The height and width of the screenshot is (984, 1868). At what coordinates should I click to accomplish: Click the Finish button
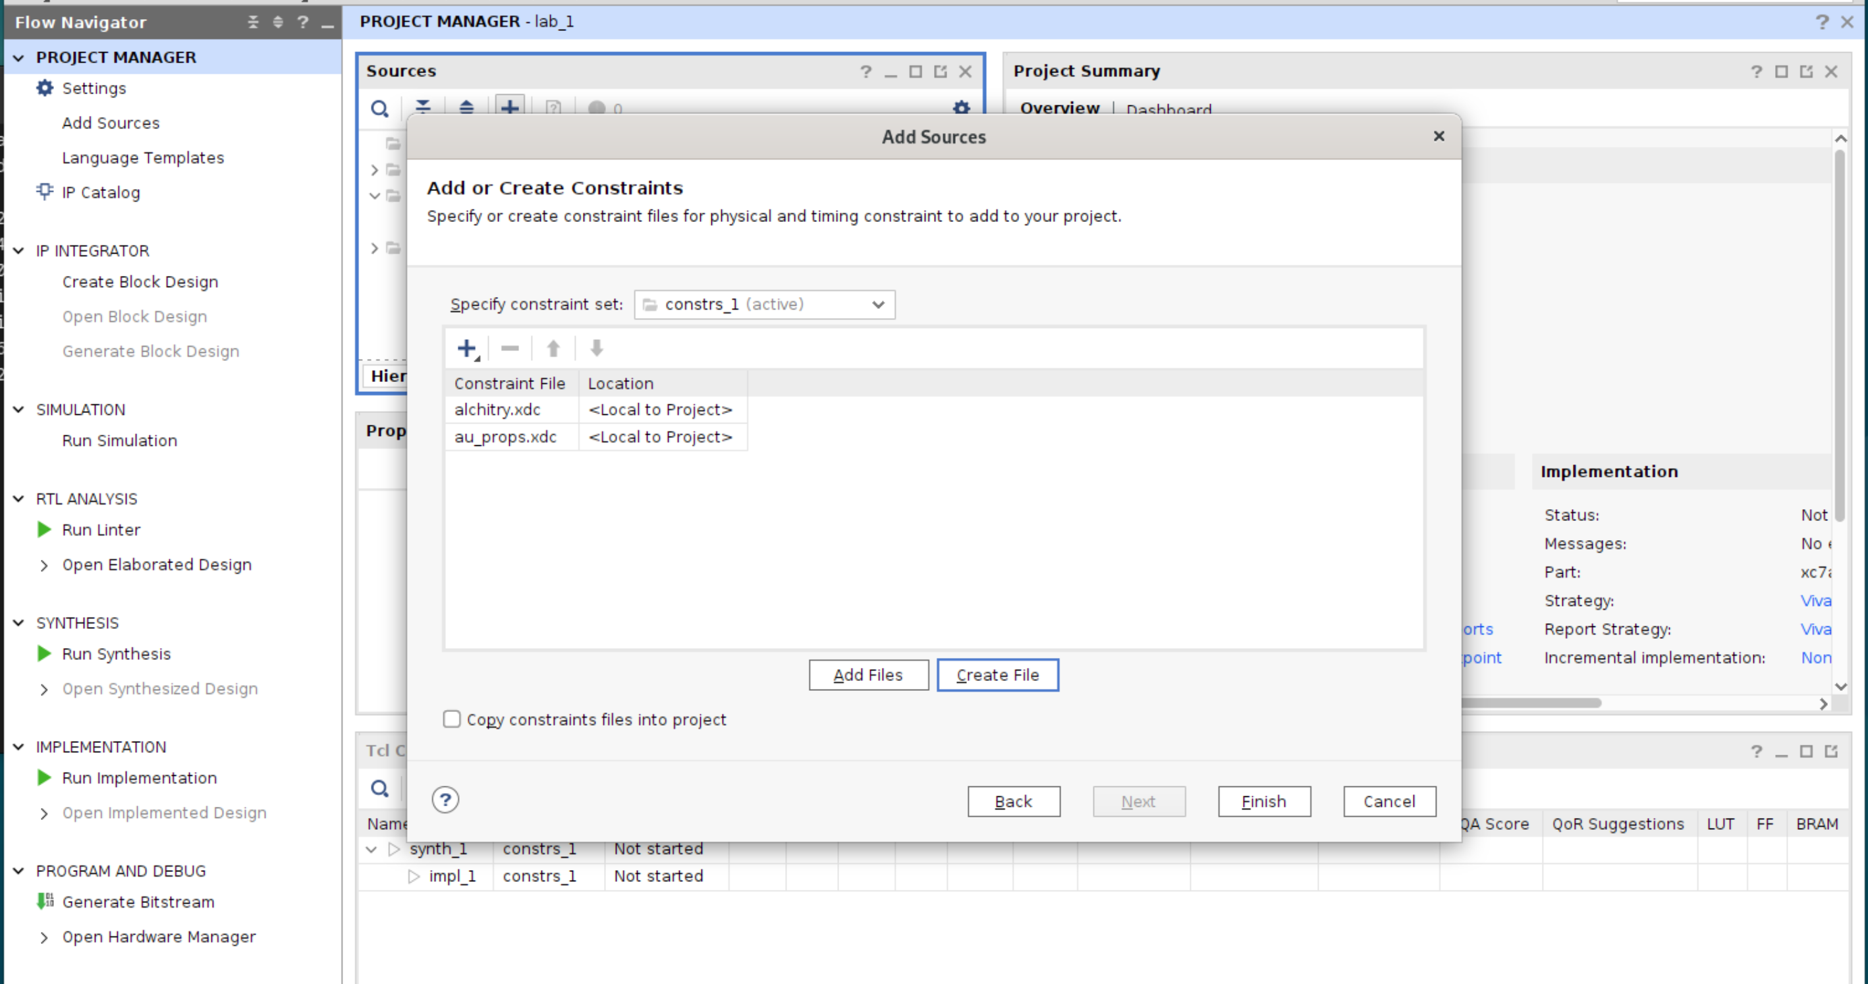tap(1263, 802)
